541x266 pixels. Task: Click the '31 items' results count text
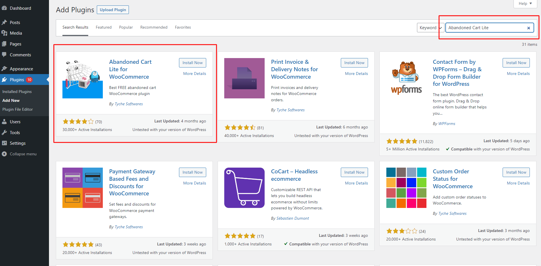pyautogui.click(x=529, y=44)
